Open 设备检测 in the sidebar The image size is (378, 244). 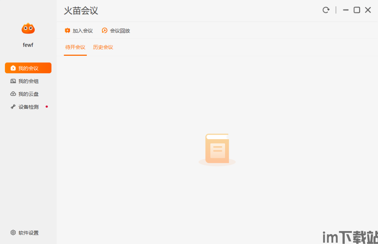click(x=28, y=107)
